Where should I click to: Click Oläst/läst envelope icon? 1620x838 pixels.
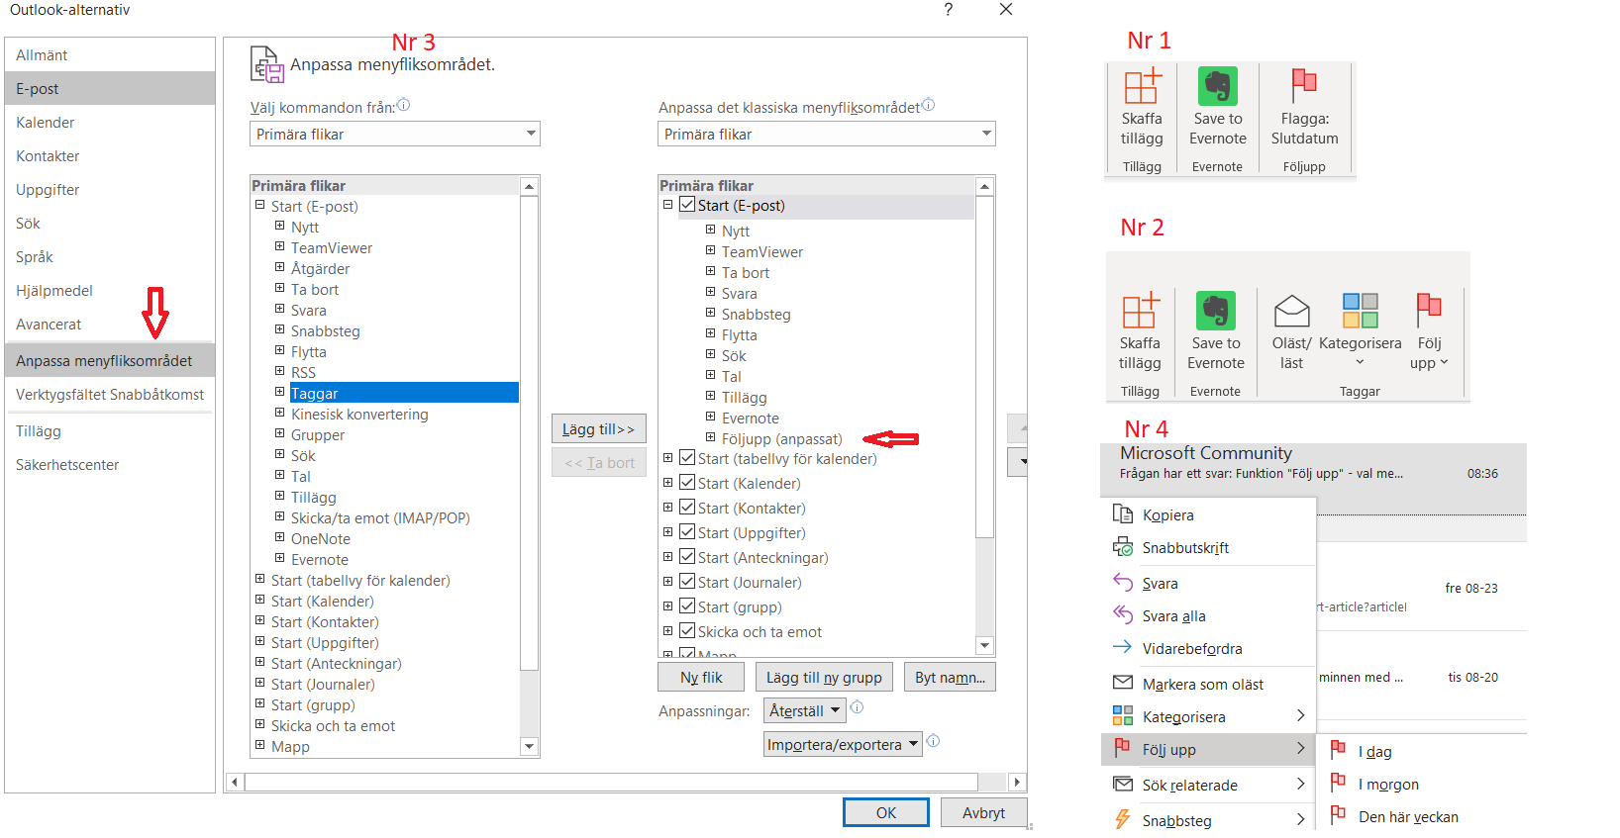point(1291,311)
